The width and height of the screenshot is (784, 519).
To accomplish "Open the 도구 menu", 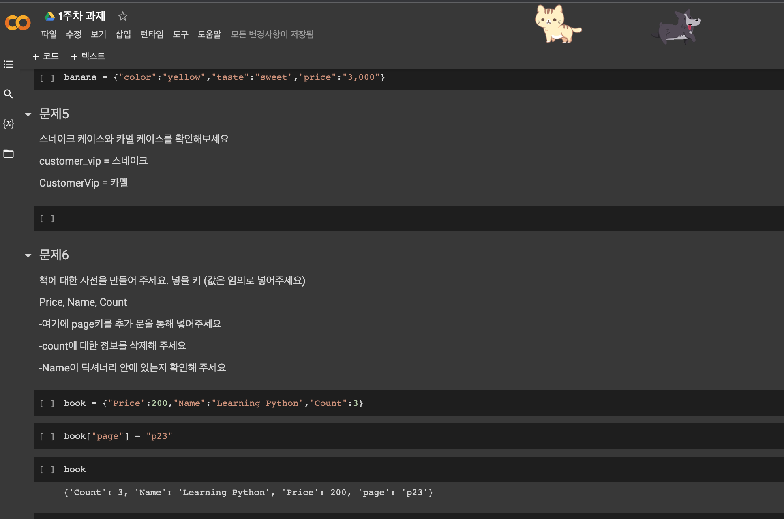I will click(180, 34).
